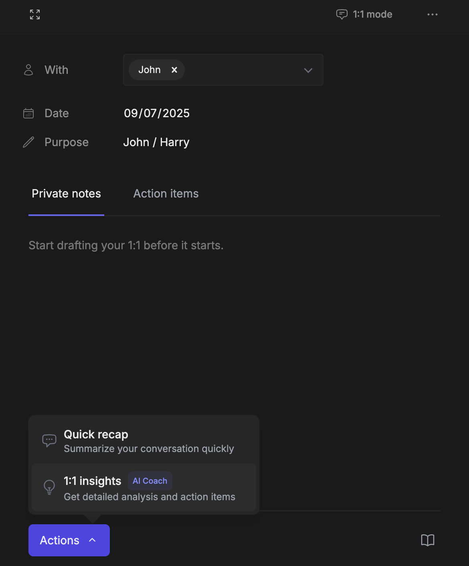Click the expand to fullscreen icon
469x566 pixels.
click(x=35, y=14)
